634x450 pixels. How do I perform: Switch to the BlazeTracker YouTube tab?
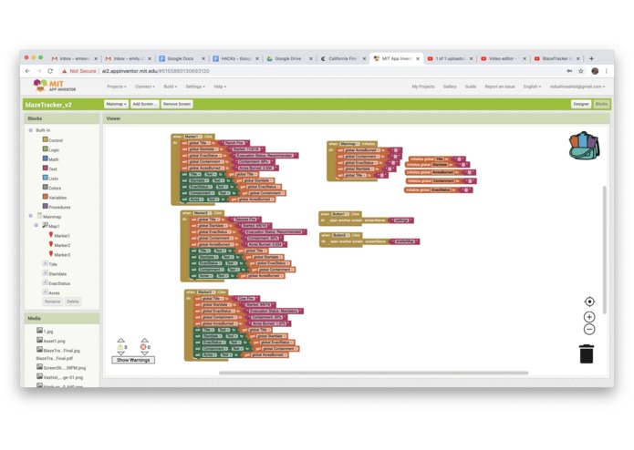coord(556,58)
